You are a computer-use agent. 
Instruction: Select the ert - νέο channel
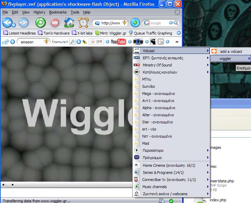pyautogui.click(x=171, y=129)
